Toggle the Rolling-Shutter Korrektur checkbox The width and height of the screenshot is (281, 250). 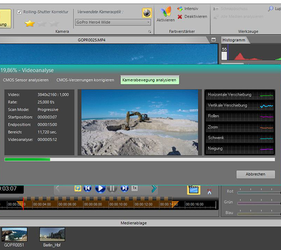19,12
